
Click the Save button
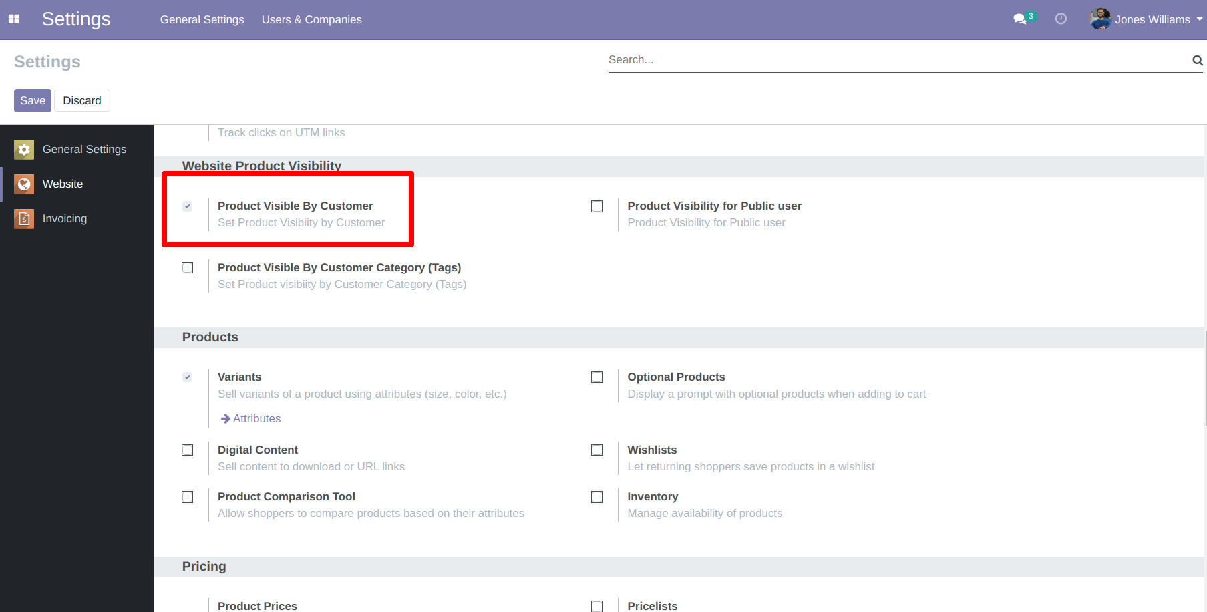pyautogui.click(x=33, y=101)
